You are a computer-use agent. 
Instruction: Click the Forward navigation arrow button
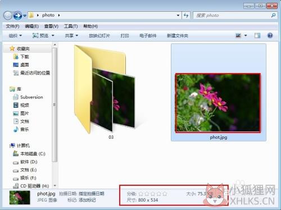[x=18, y=16]
